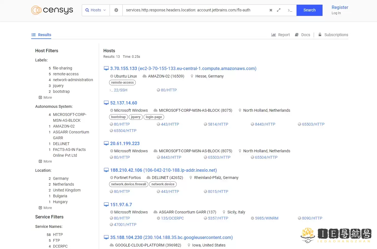Click the host monitor icon for 188.210.42.106

(x=106, y=170)
